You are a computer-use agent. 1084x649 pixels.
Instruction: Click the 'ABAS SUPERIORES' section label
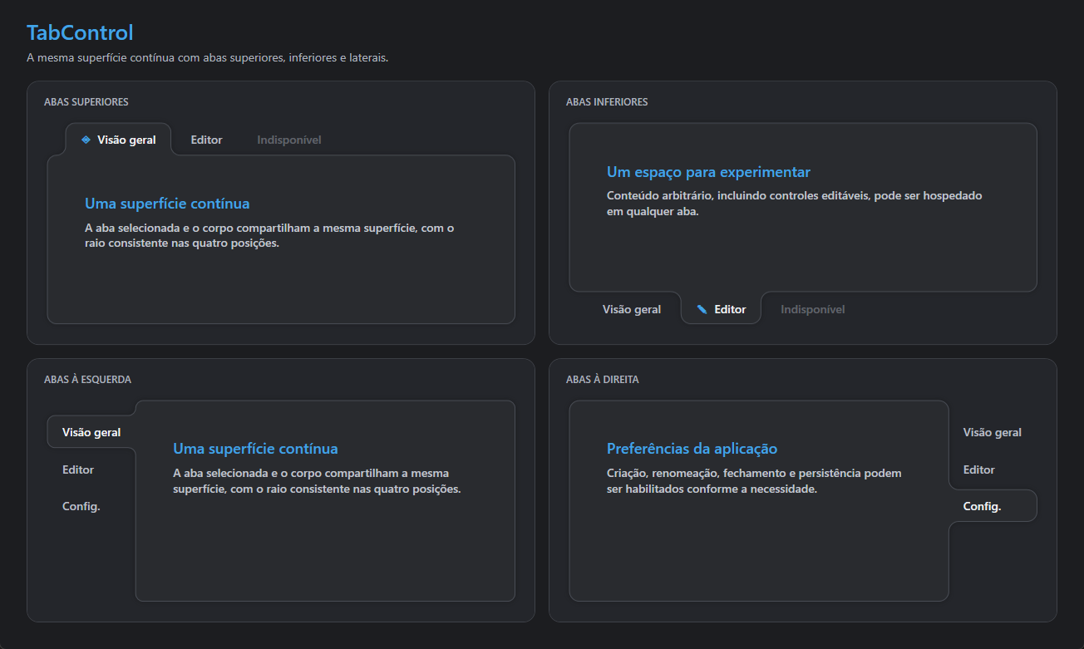(86, 102)
